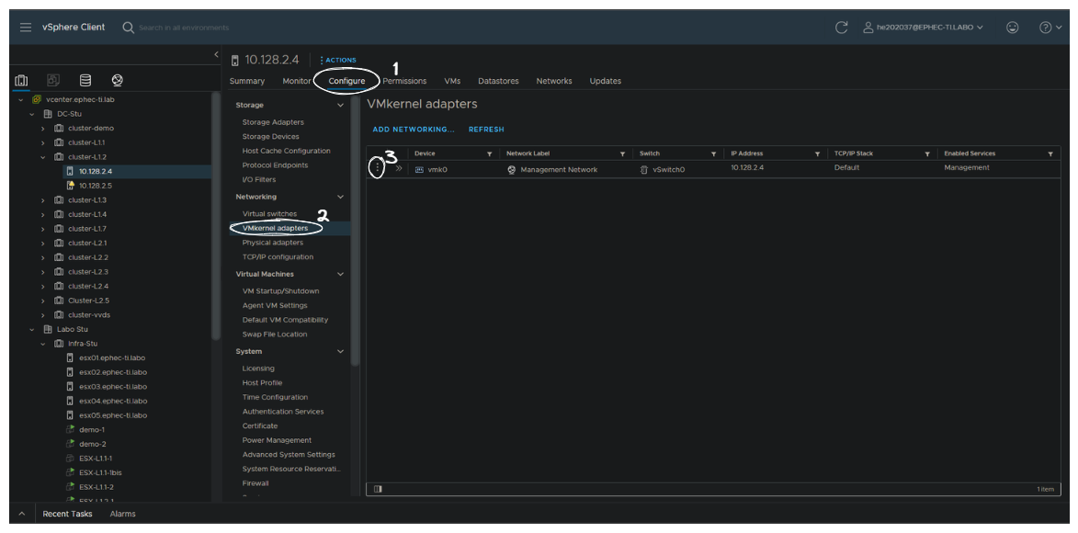Switch to Storage inventory view
This screenshot has width=1078, height=533.
pyautogui.click(x=85, y=81)
